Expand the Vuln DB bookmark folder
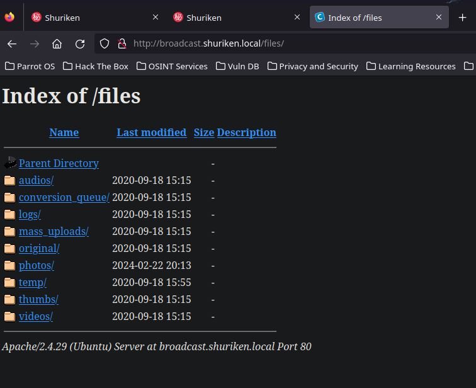 click(x=237, y=66)
